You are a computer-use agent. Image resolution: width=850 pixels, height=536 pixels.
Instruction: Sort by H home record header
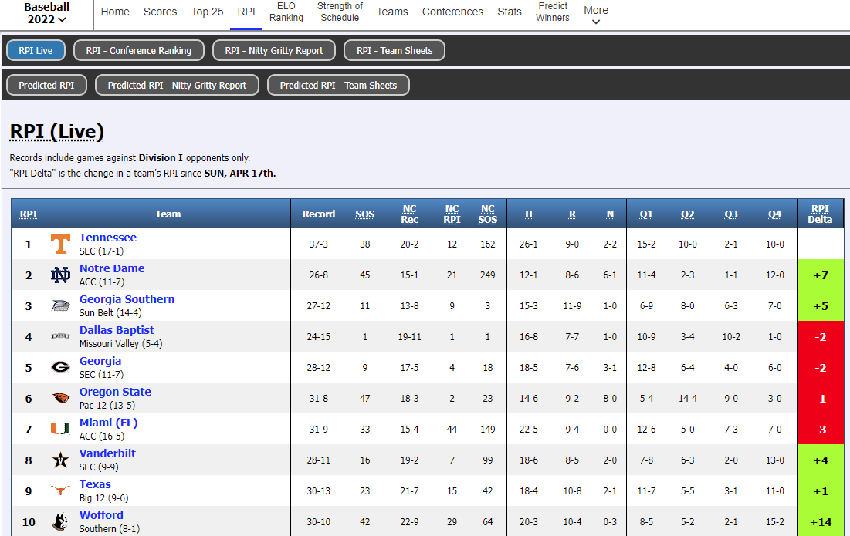529,214
